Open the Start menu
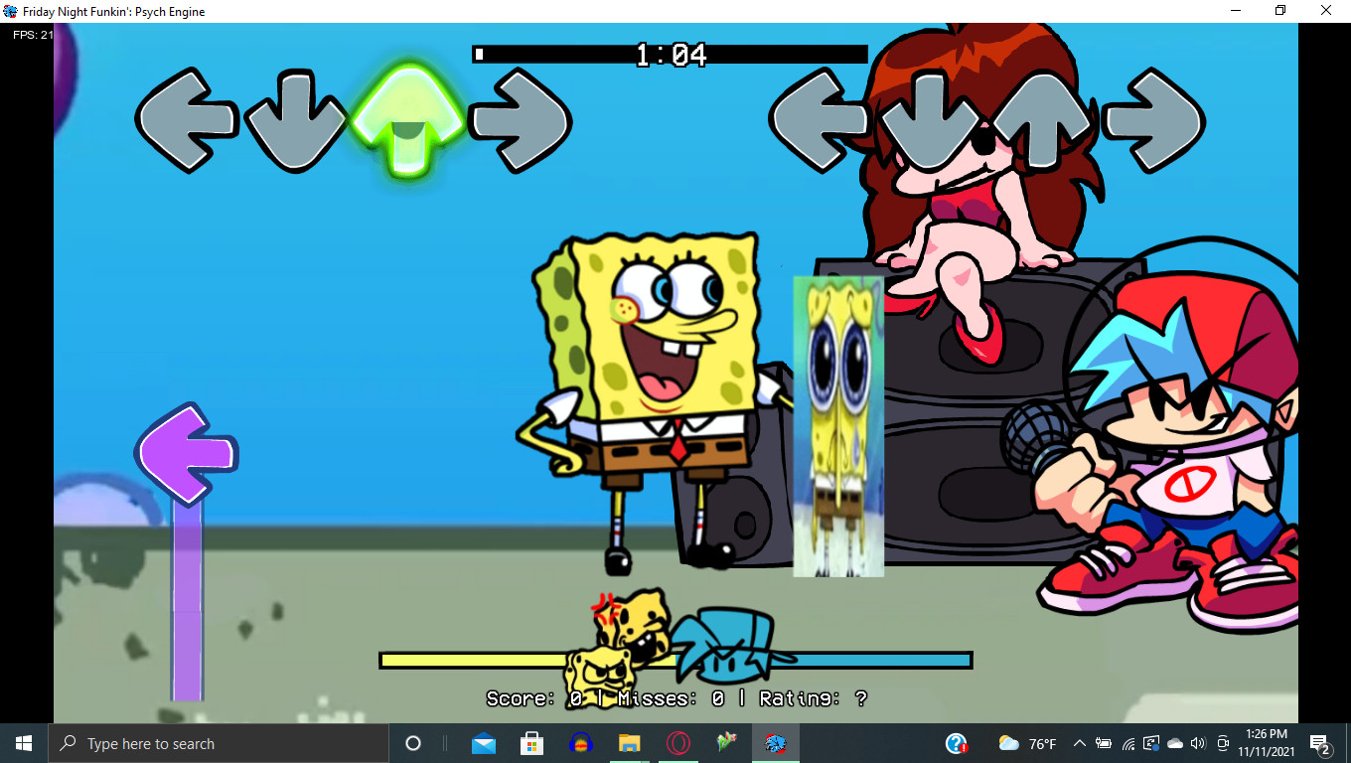The image size is (1351, 763). click(21, 743)
